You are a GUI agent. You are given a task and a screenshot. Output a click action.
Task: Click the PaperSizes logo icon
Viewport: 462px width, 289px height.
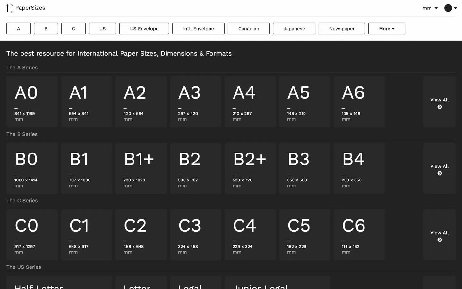pos(10,8)
